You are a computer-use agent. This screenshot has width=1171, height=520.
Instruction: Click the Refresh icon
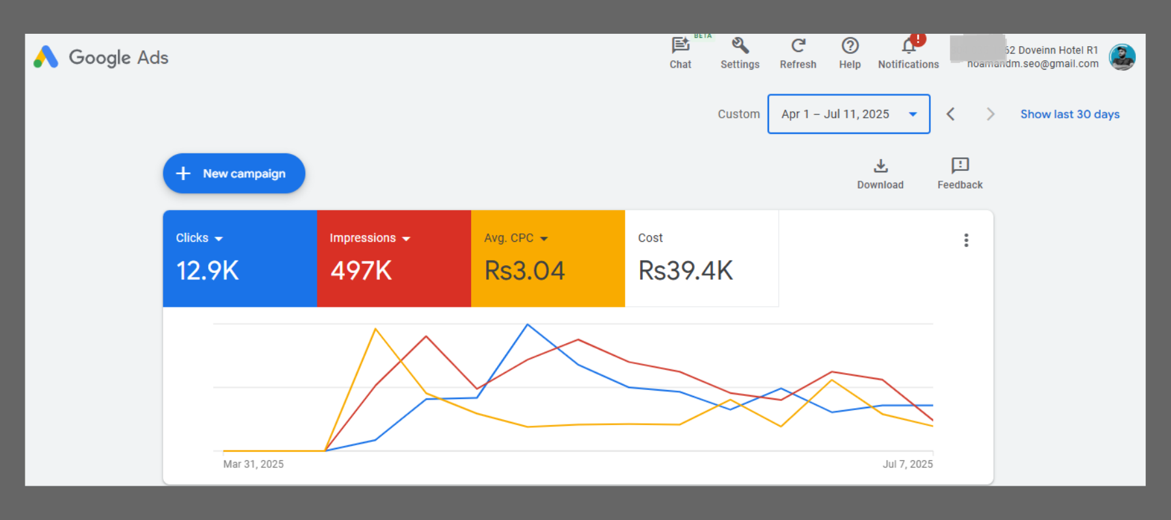(x=798, y=46)
